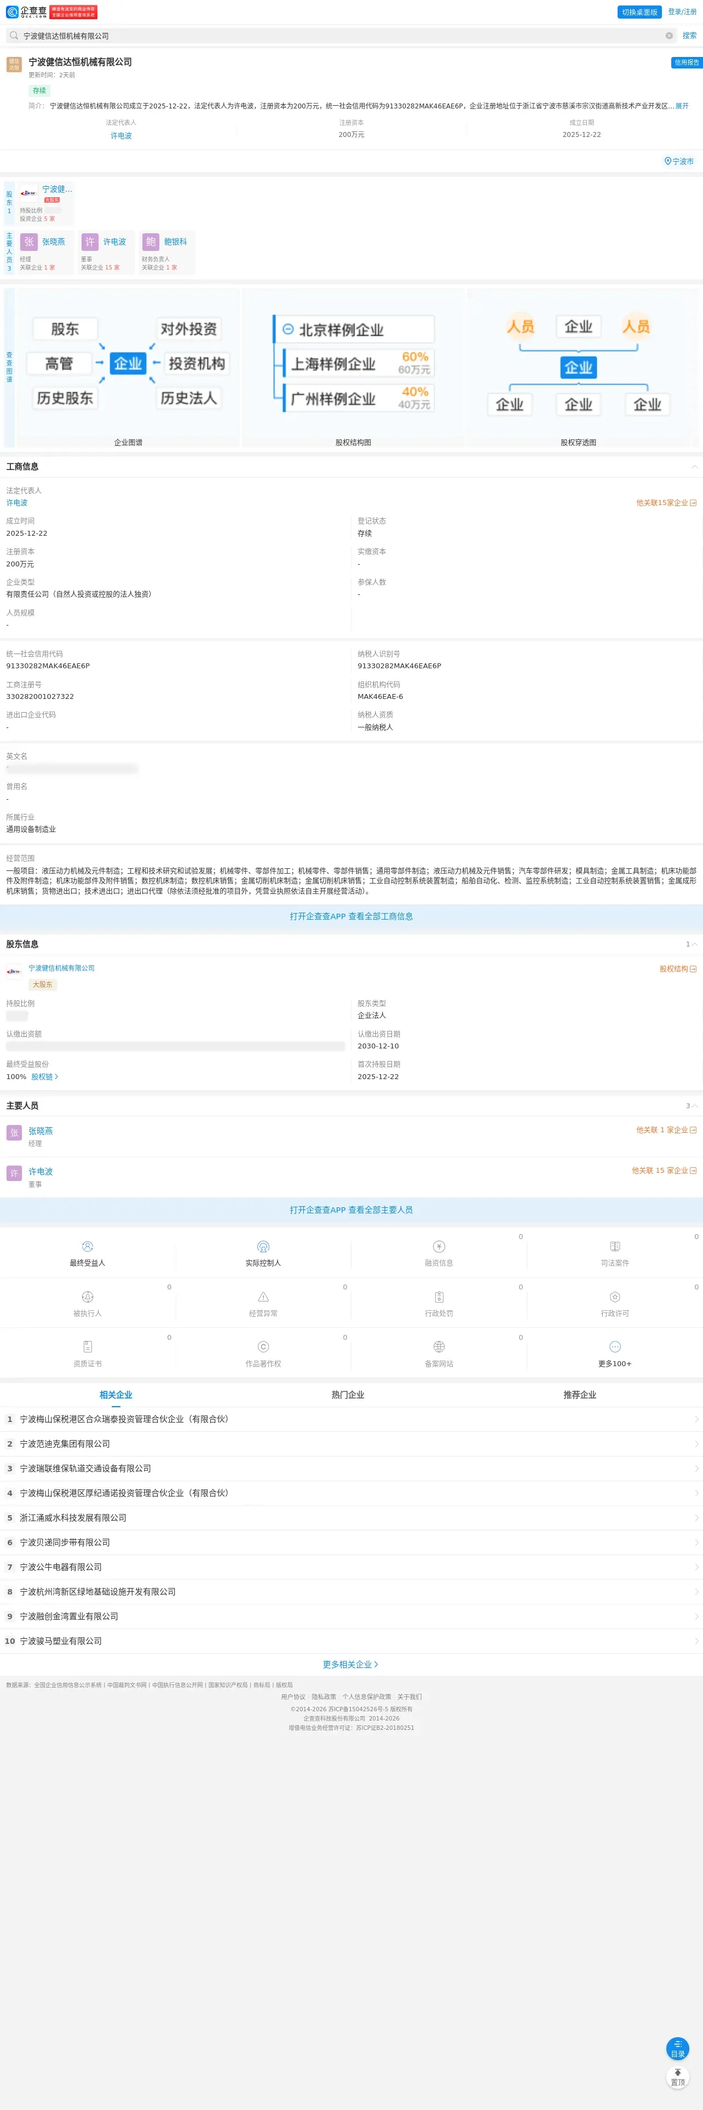The image size is (703, 2110).
Task: Collapse the 工商信息 section
Action: pyautogui.click(x=695, y=467)
